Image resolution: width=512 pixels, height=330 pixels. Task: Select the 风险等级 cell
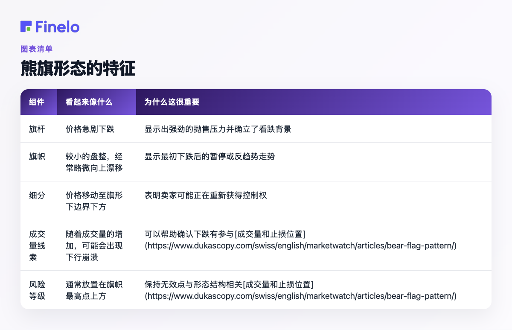pos(39,290)
